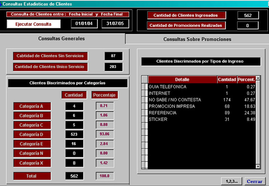
Task: Click the grid scrollbar up arrow
Action: 258,78
